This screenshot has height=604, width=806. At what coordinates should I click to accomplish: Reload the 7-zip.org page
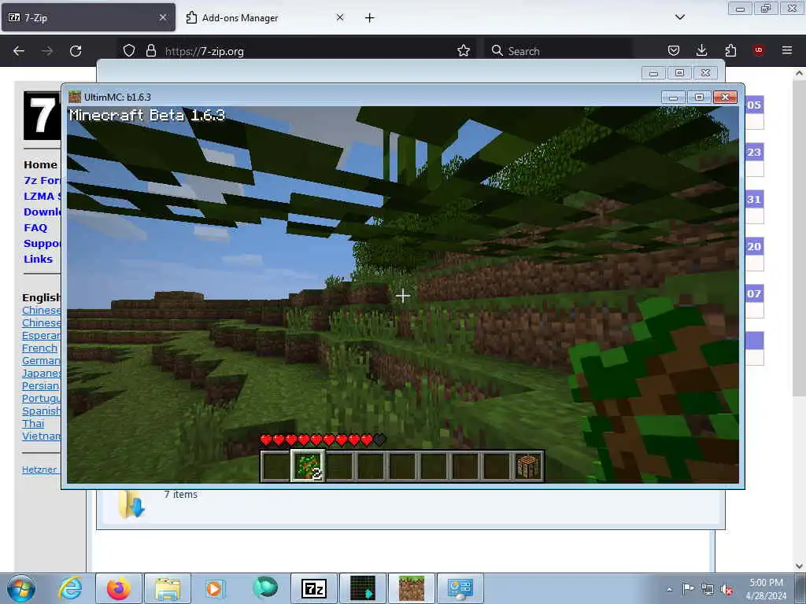76,51
